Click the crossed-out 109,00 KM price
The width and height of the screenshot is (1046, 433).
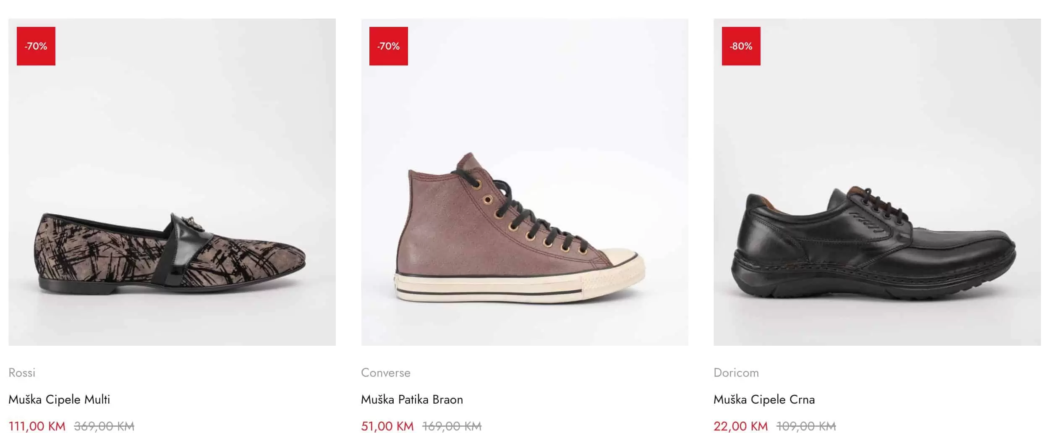(x=806, y=426)
